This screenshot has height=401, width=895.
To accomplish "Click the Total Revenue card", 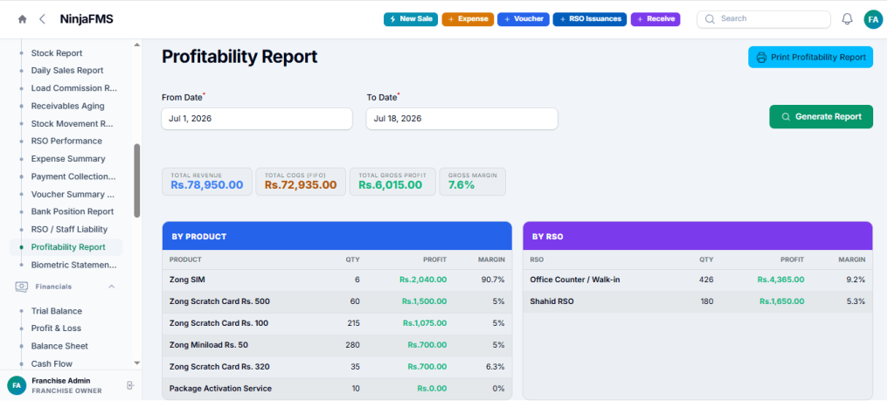I will (x=206, y=182).
